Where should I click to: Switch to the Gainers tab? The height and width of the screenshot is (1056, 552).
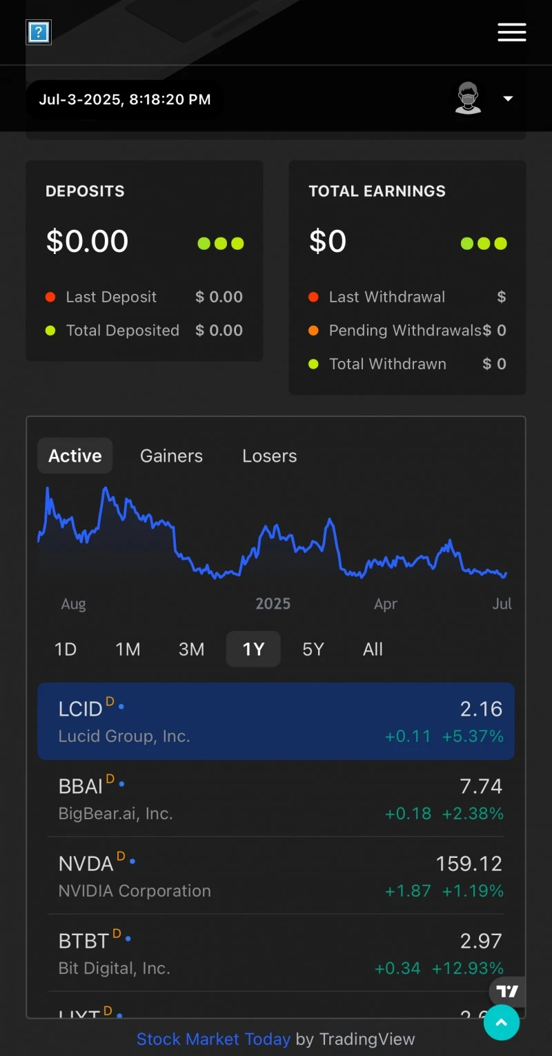[x=171, y=456]
